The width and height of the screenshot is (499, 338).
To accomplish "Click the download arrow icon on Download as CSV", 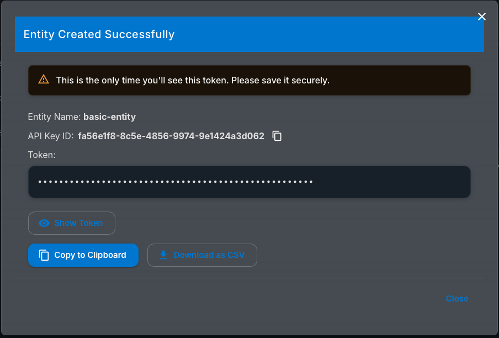I will 163,255.
